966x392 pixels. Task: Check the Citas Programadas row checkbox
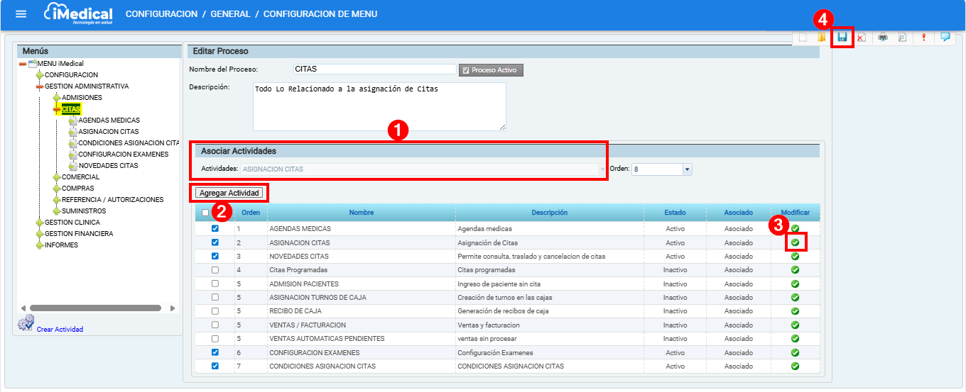pos(215,270)
